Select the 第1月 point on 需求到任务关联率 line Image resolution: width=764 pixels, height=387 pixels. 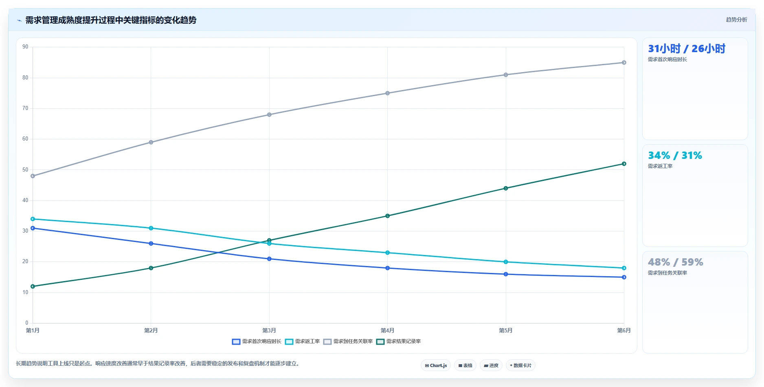tap(33, 176)
